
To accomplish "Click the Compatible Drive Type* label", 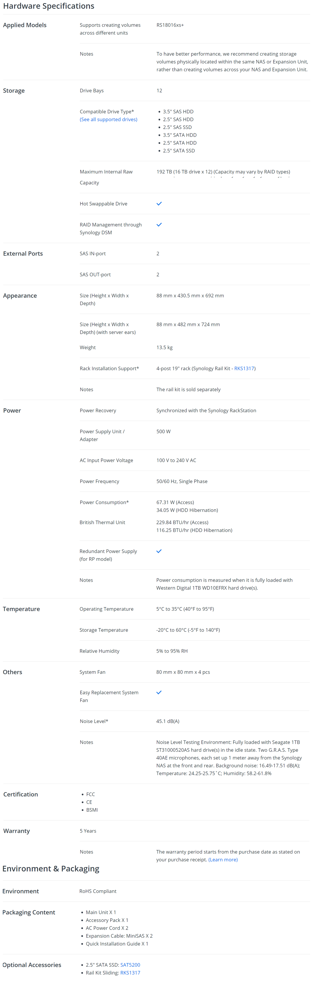I will (107, 112).
